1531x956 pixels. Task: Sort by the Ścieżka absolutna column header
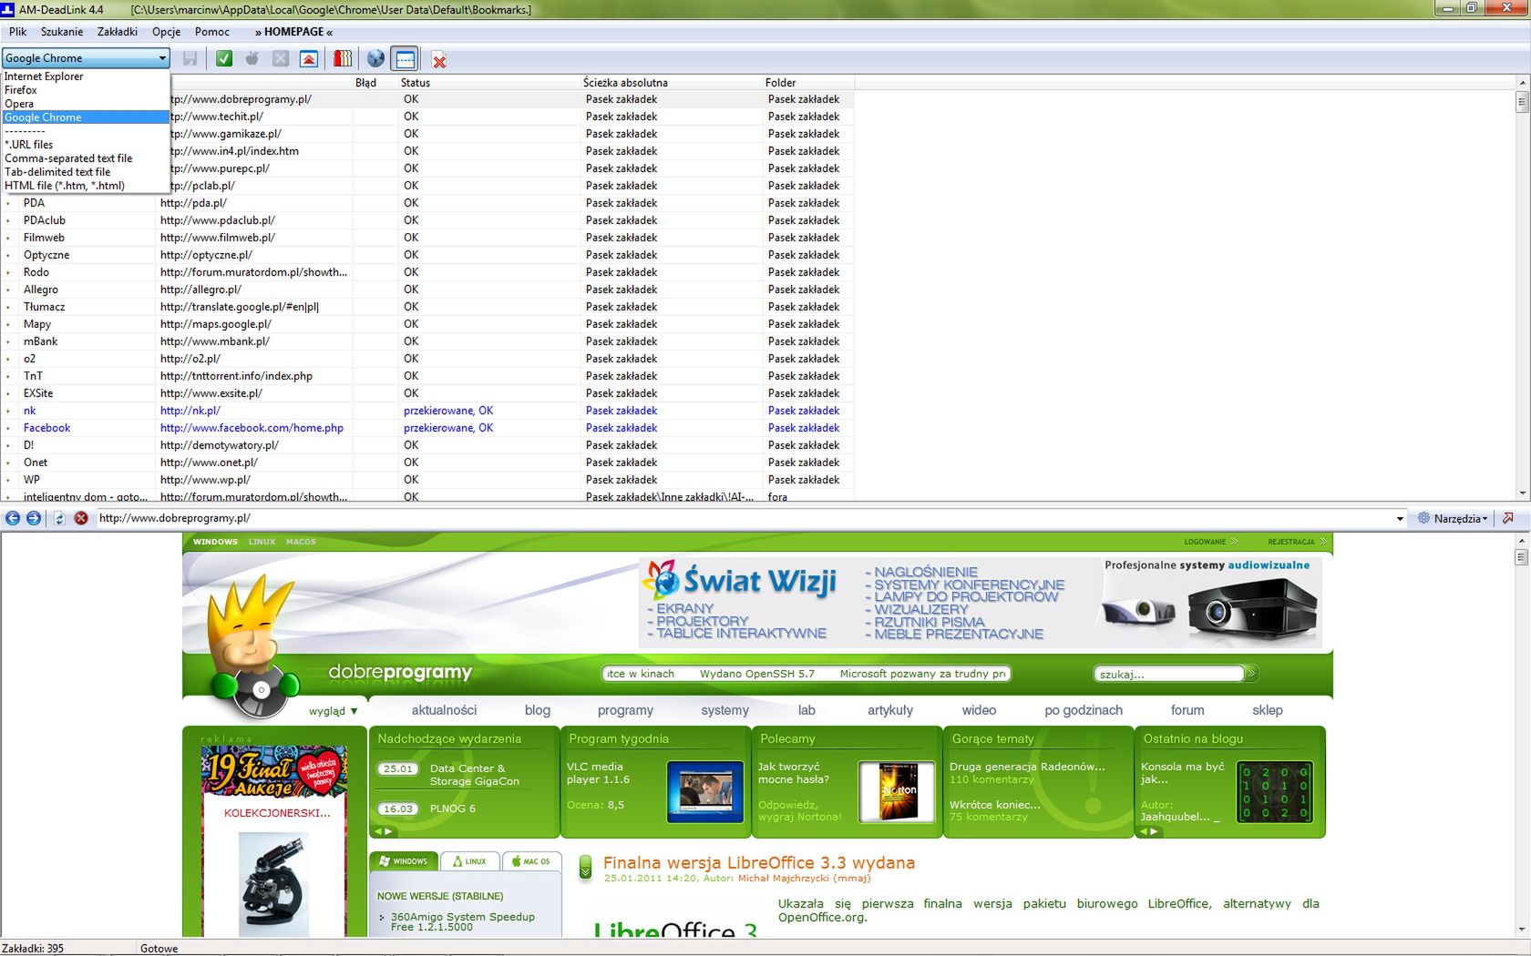coord(672,83)
